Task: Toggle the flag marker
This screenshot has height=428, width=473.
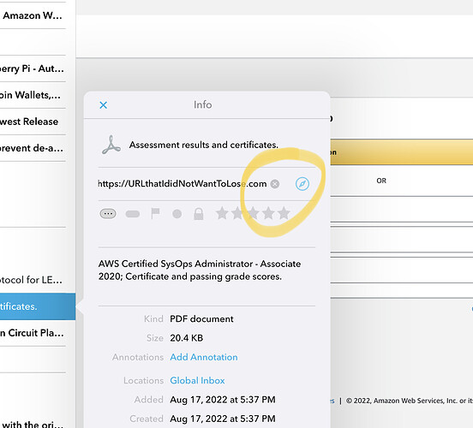Action: [155, 213]
